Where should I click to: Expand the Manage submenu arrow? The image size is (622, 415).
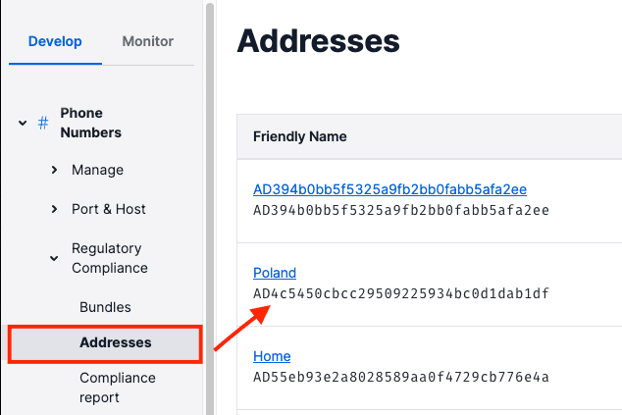point(55,171)
